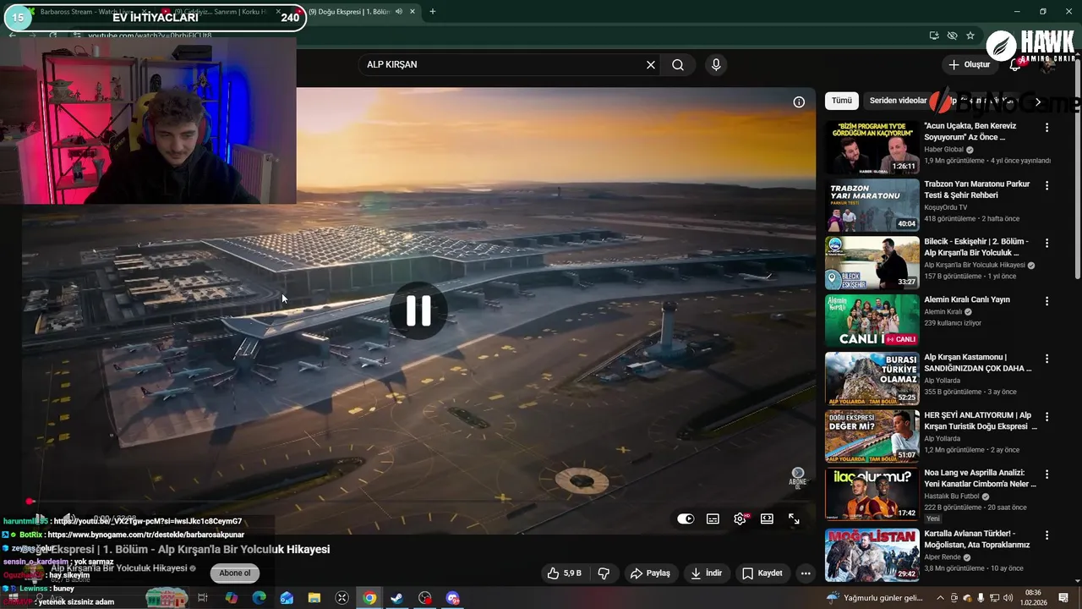Image resolution: width=1082 pixels, height=609 pixels.
Task: Open Microsoft Edge from taskbar
Action: tap(259, 598)
